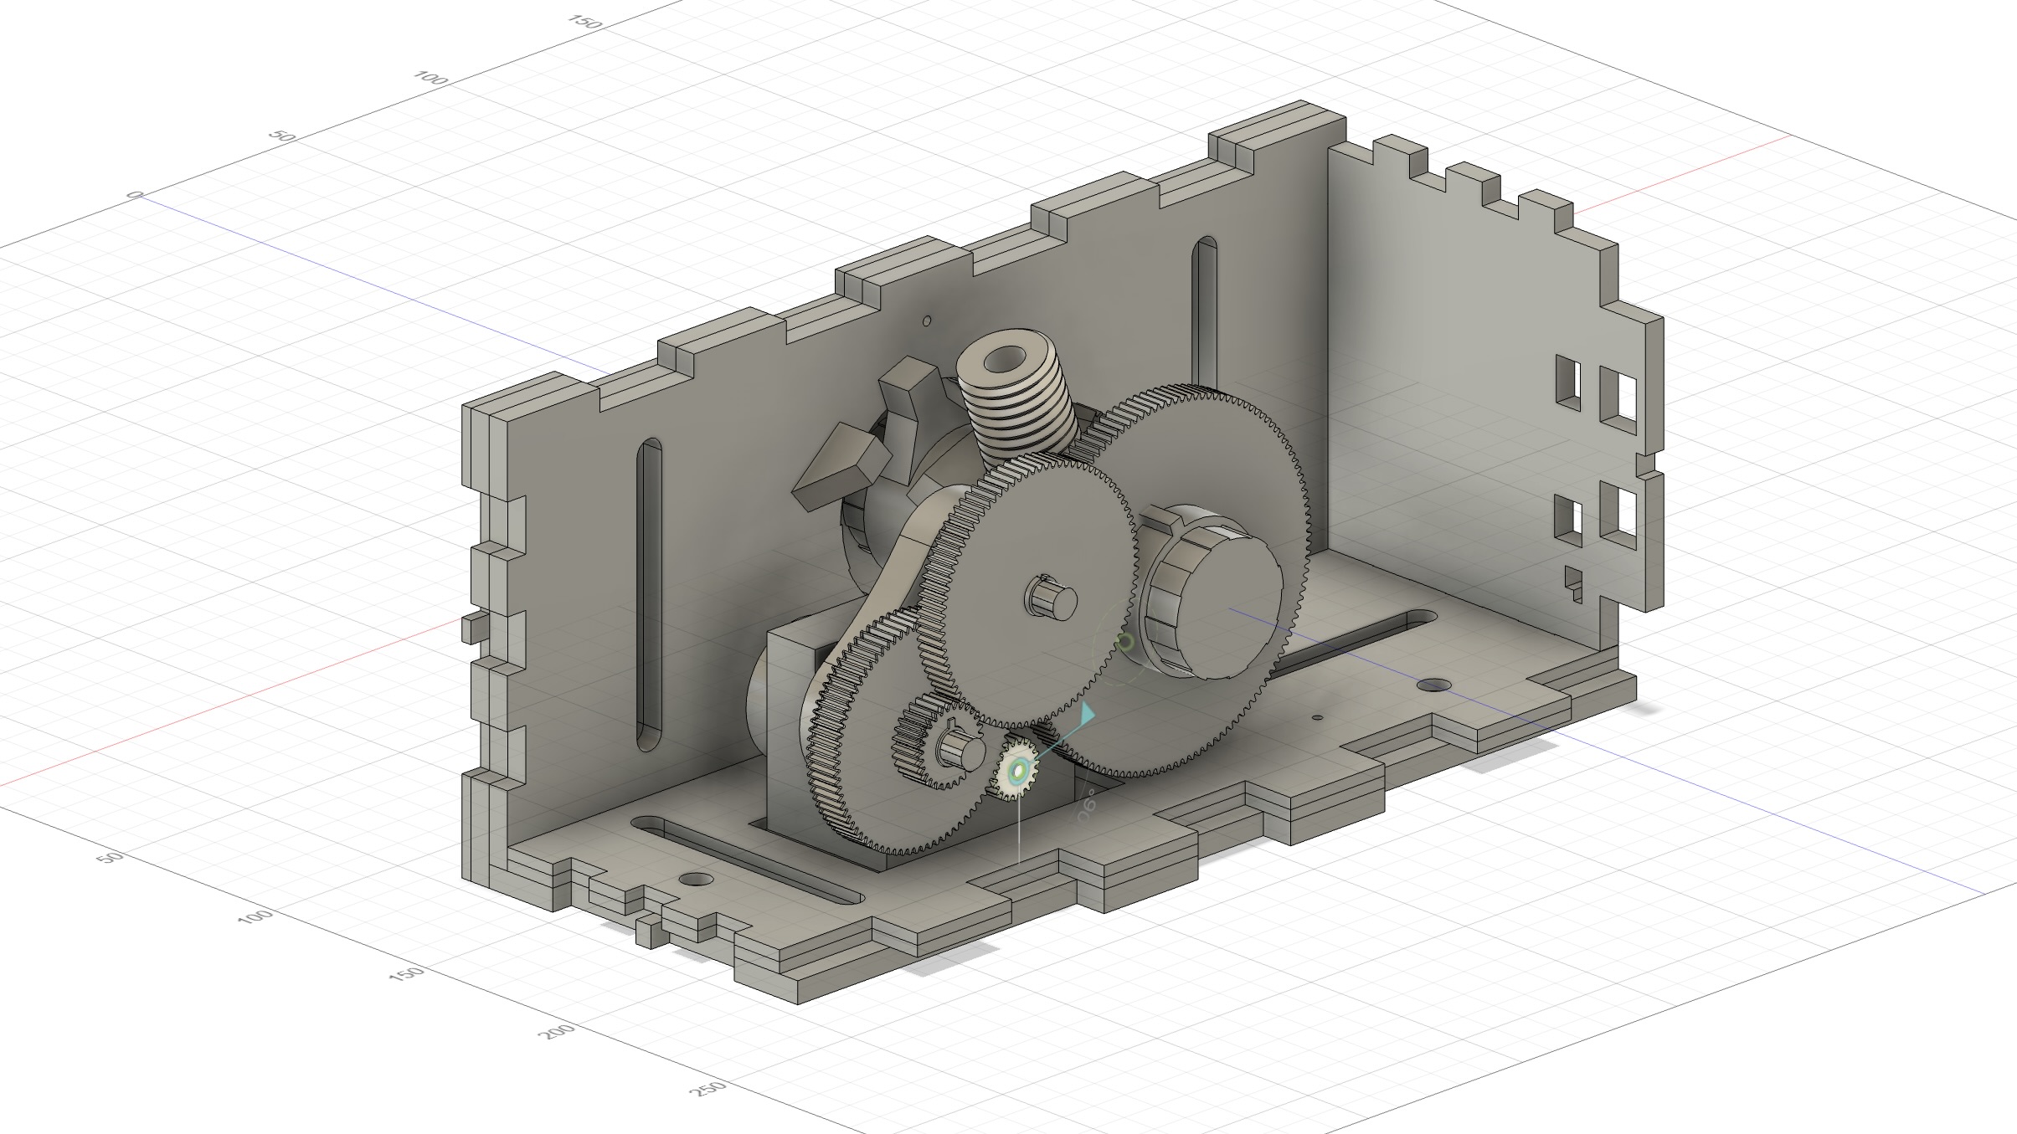Image resolution: width=2017 pixels, height=1134 pixels.
Task: Click the green rotation ring handle
Action: pyautogui.click(x=1125, y=642)
